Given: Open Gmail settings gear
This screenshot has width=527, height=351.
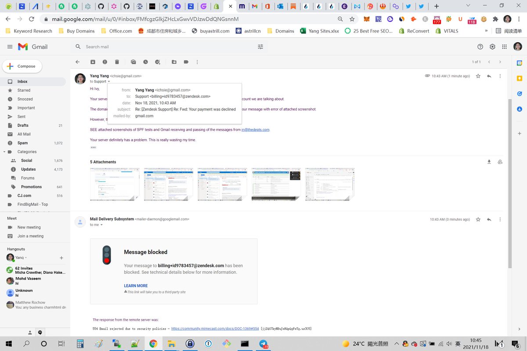Looking at the screenshot, I should pos(492,47).
